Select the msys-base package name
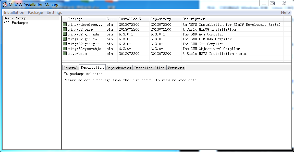This screenshot has height=152, width=294. pyautogui.click(x=77, y=54)
